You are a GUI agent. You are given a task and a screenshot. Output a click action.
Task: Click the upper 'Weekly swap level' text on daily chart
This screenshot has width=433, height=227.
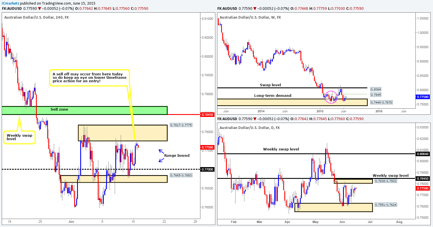click(281, 149)
